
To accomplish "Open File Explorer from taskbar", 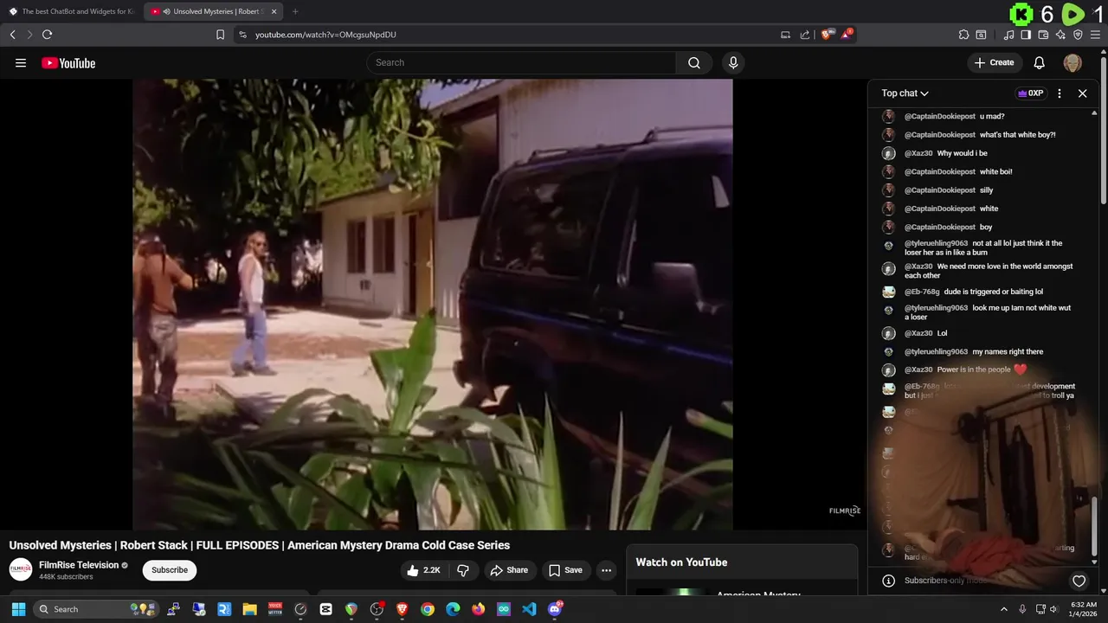I will 249,609.
